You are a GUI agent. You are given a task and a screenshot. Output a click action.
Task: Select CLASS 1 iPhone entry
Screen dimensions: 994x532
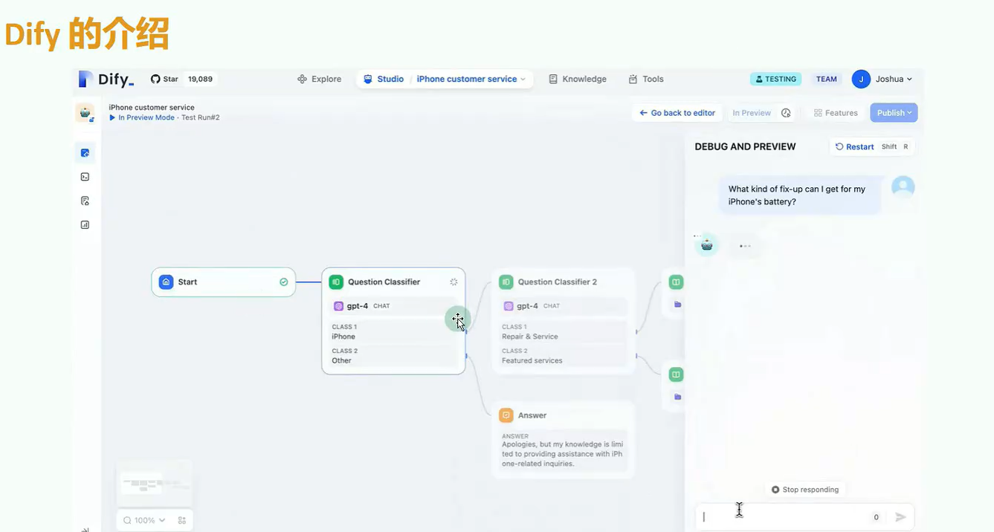click(393, 331)
